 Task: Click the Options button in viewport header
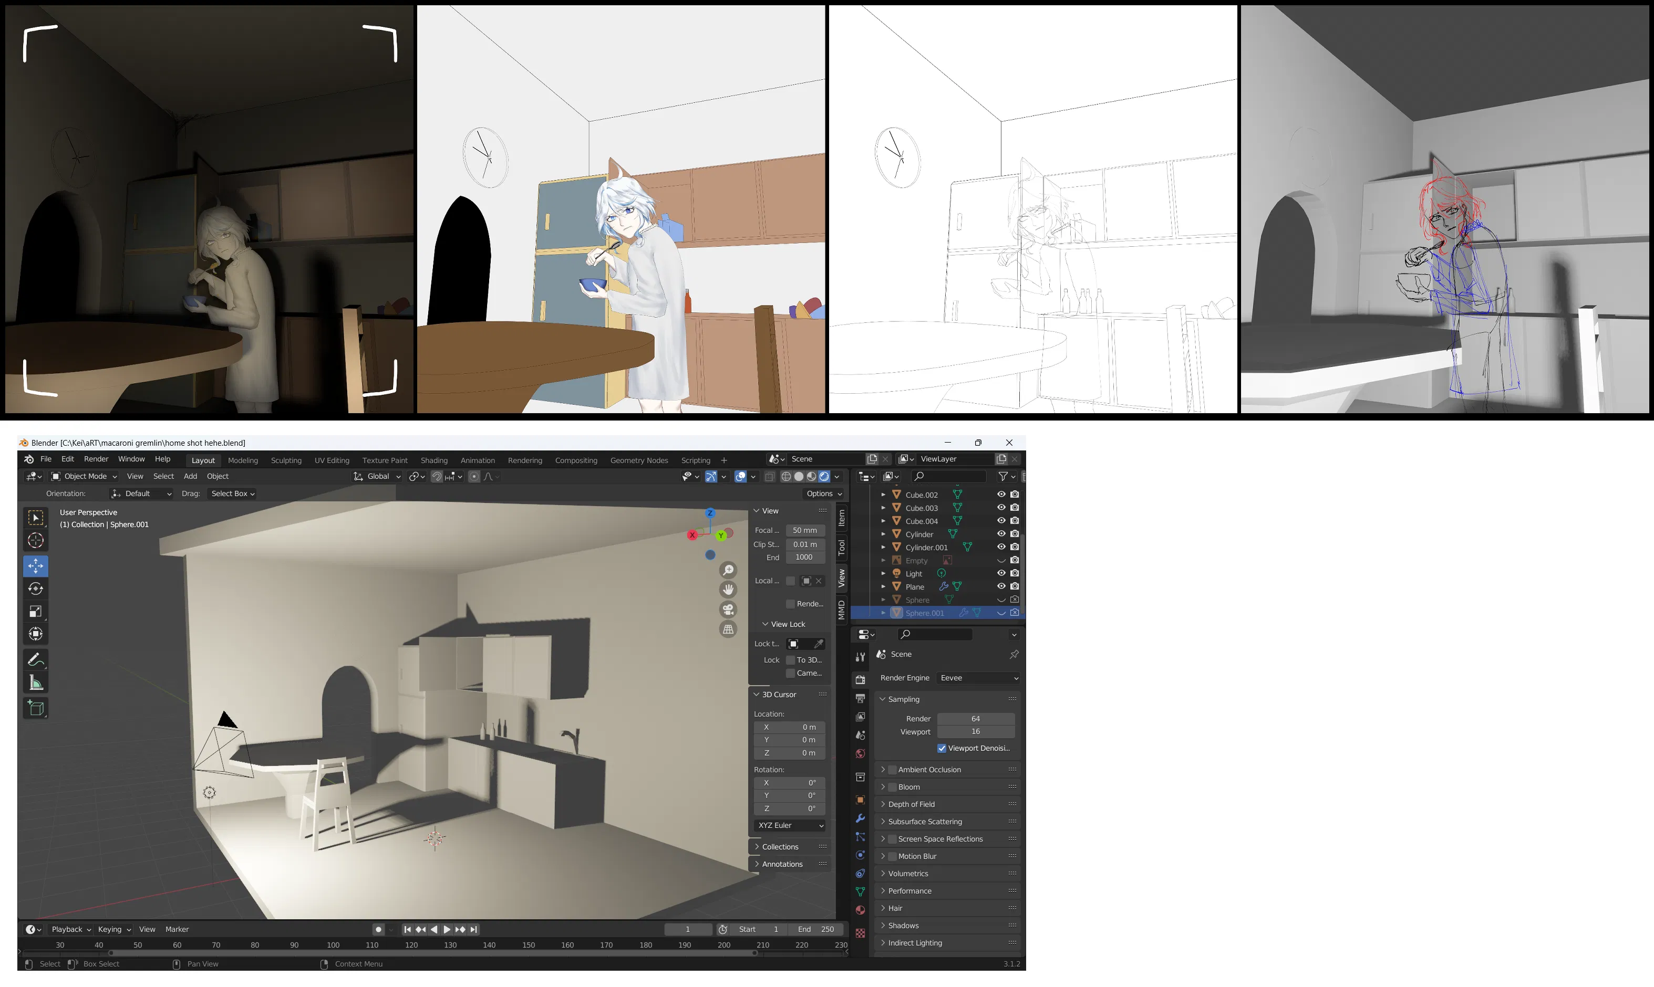[824, 493]
